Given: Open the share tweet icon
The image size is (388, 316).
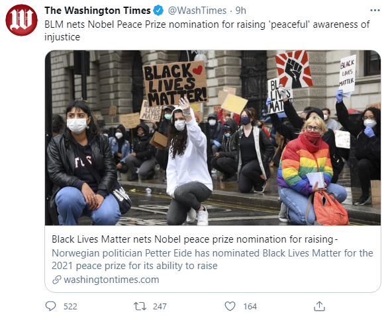Looking at the screenshot, I should pos(319,306).
